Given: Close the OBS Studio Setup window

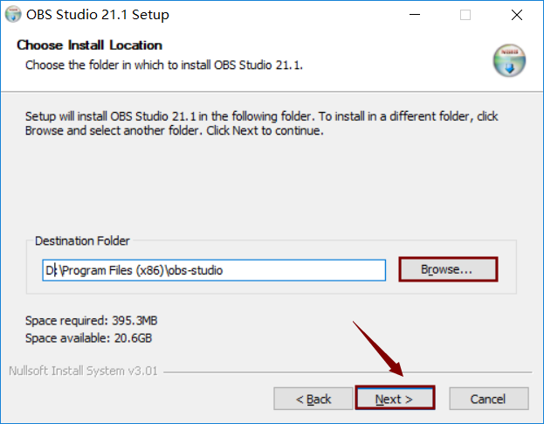Looking at the screenshot, I should (515, 15).
